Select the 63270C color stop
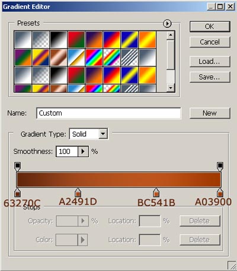Screen dimensions: 237x271 [x=18, y=193]
